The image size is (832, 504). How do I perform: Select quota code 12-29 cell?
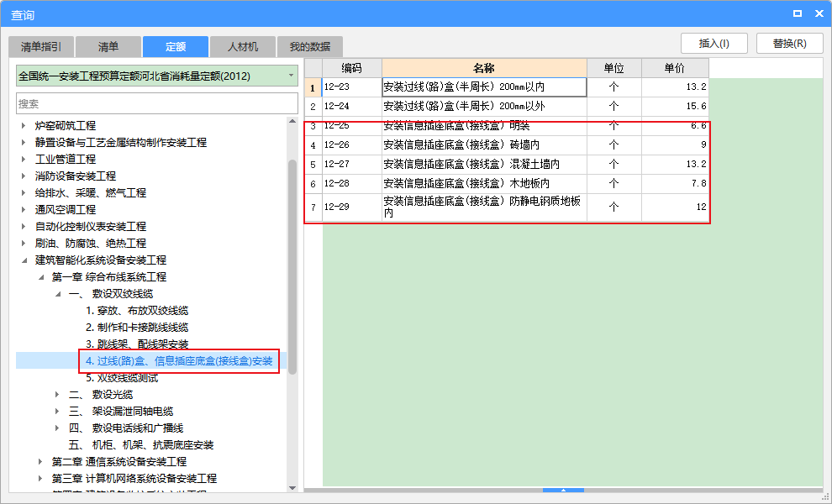pos(352,207)
